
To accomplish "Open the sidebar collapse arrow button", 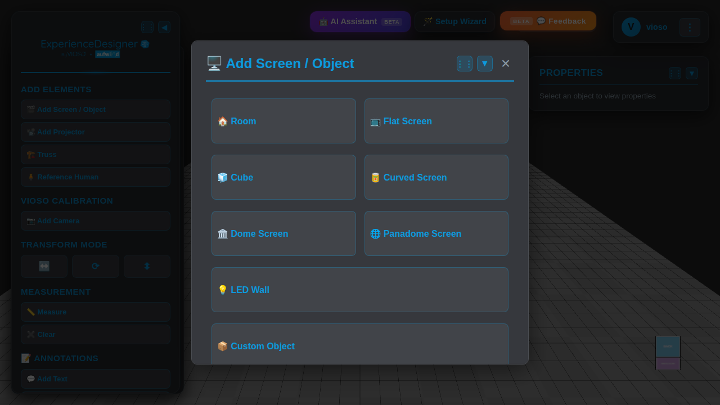I will tap(164, 27).
